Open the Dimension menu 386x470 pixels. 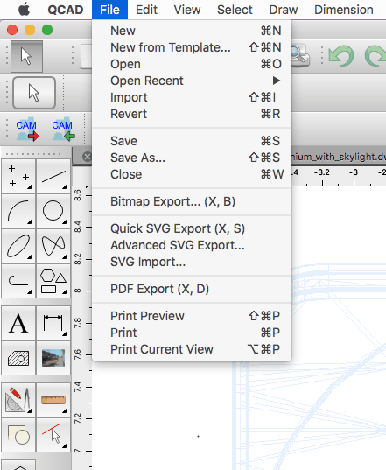[x=344, y=10]
